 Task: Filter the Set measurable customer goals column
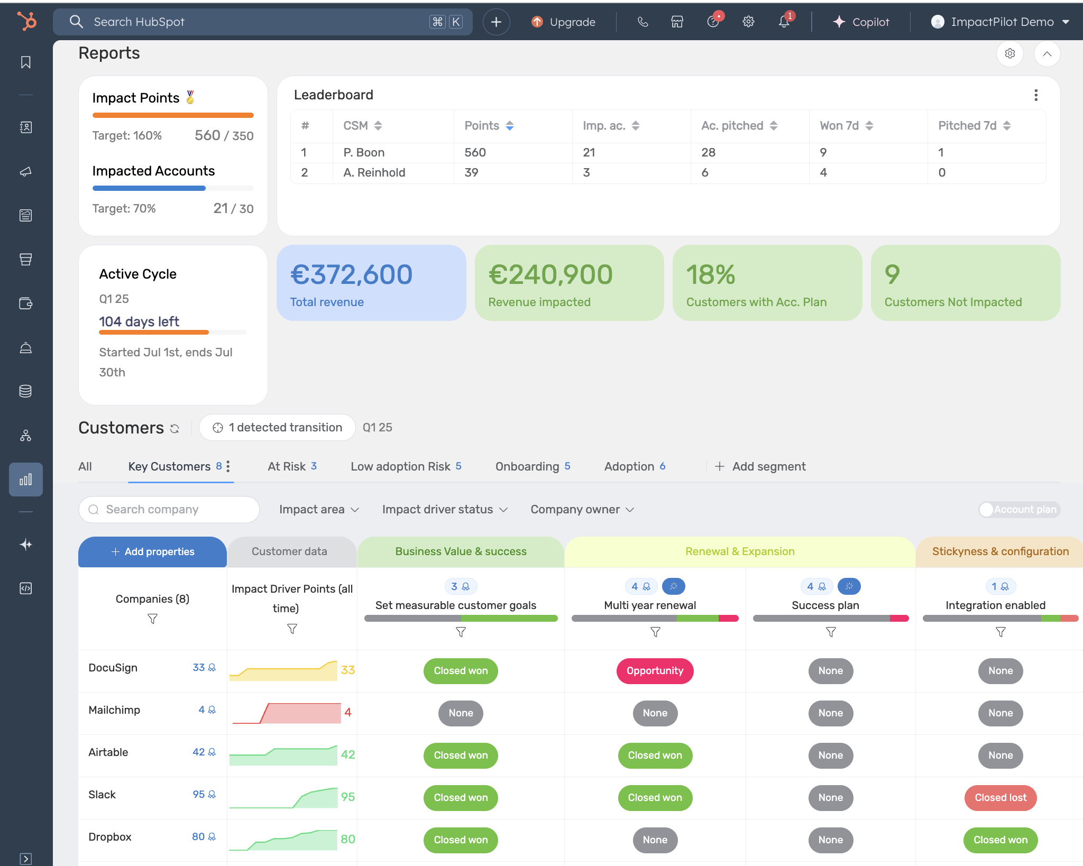[461, 632]
